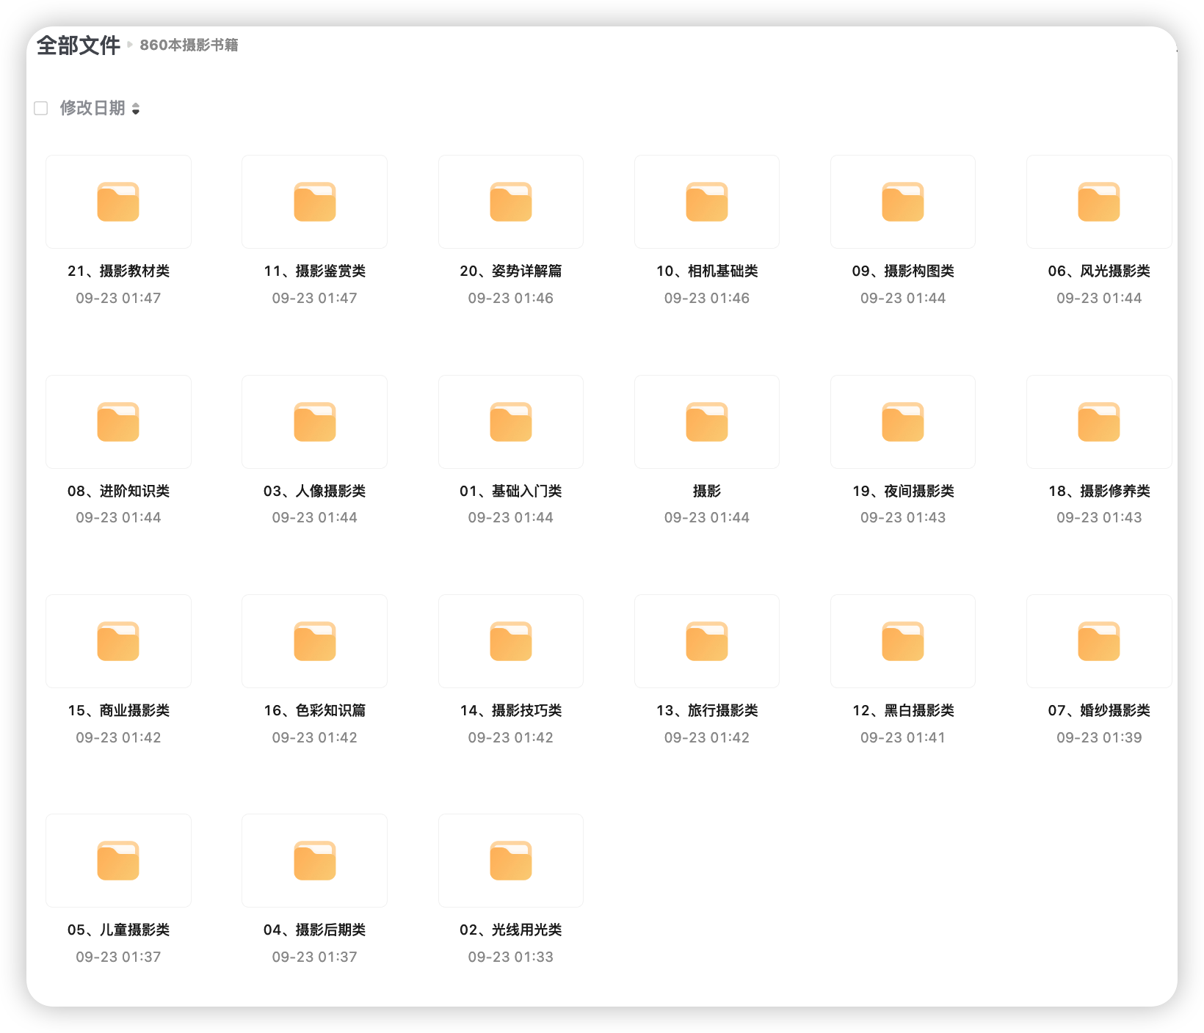This screenshot has width=1204, height=1033.
Task: Click the 860本摄影书籍 breadcrumb item
Action: [189, 45]
